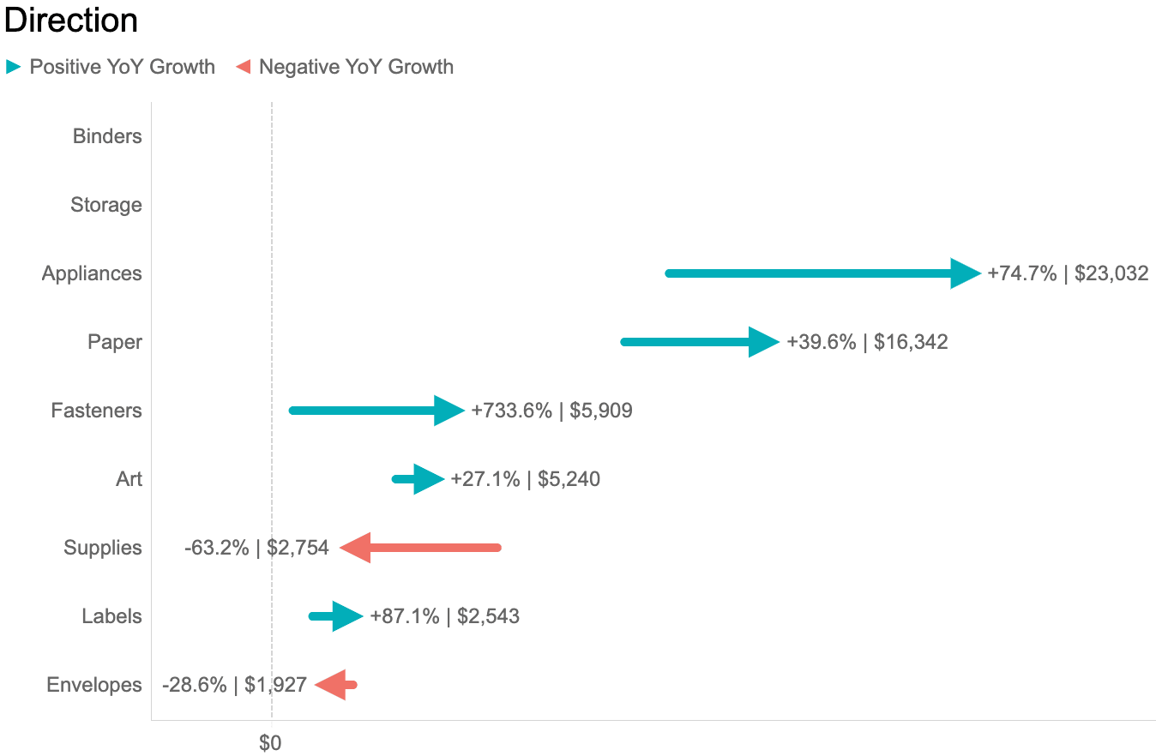Select the Positive YoY Growth legend label
The width and height of the screenshot is (1156, 756).
pyautogui.click(x=122, y=67)
